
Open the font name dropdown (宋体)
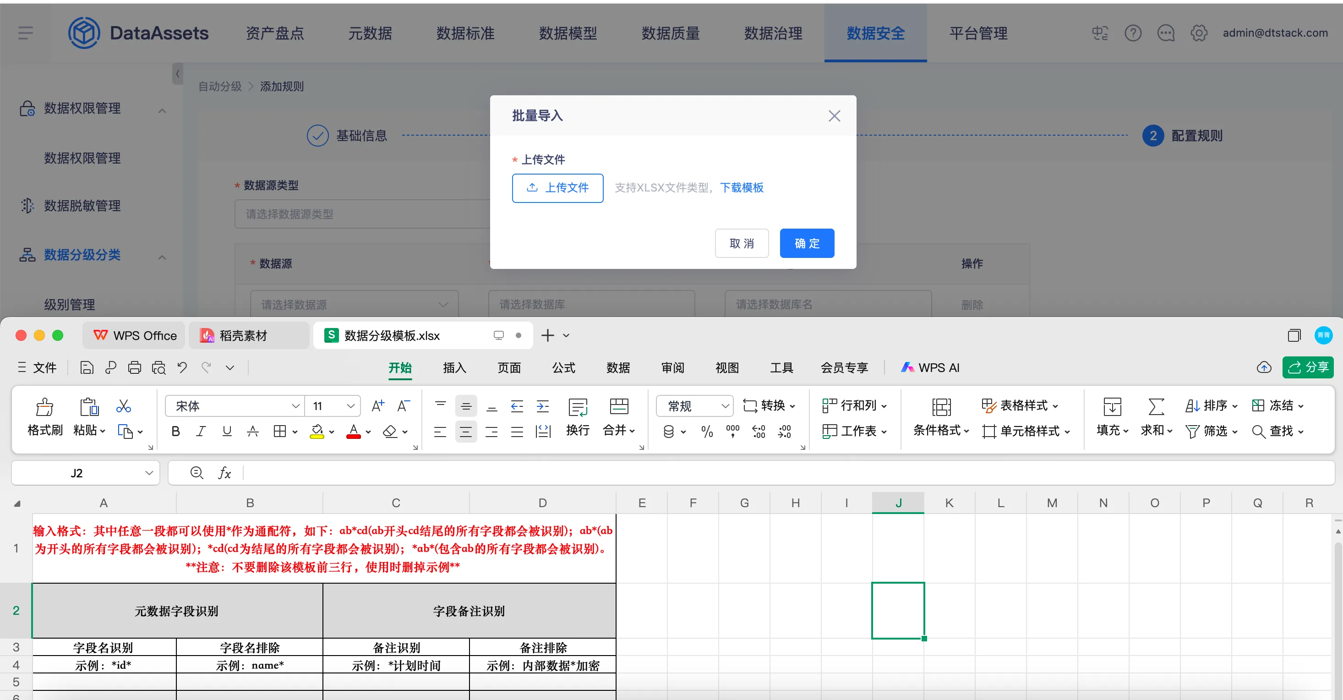pos(295,406)
